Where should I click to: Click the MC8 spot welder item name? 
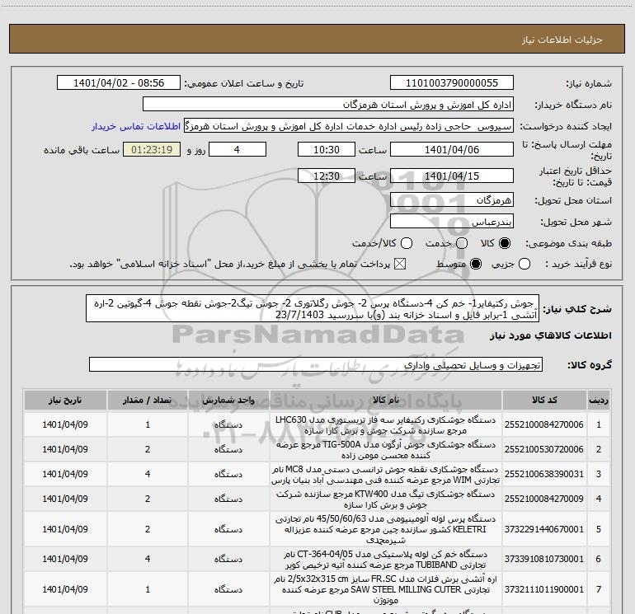386,475
